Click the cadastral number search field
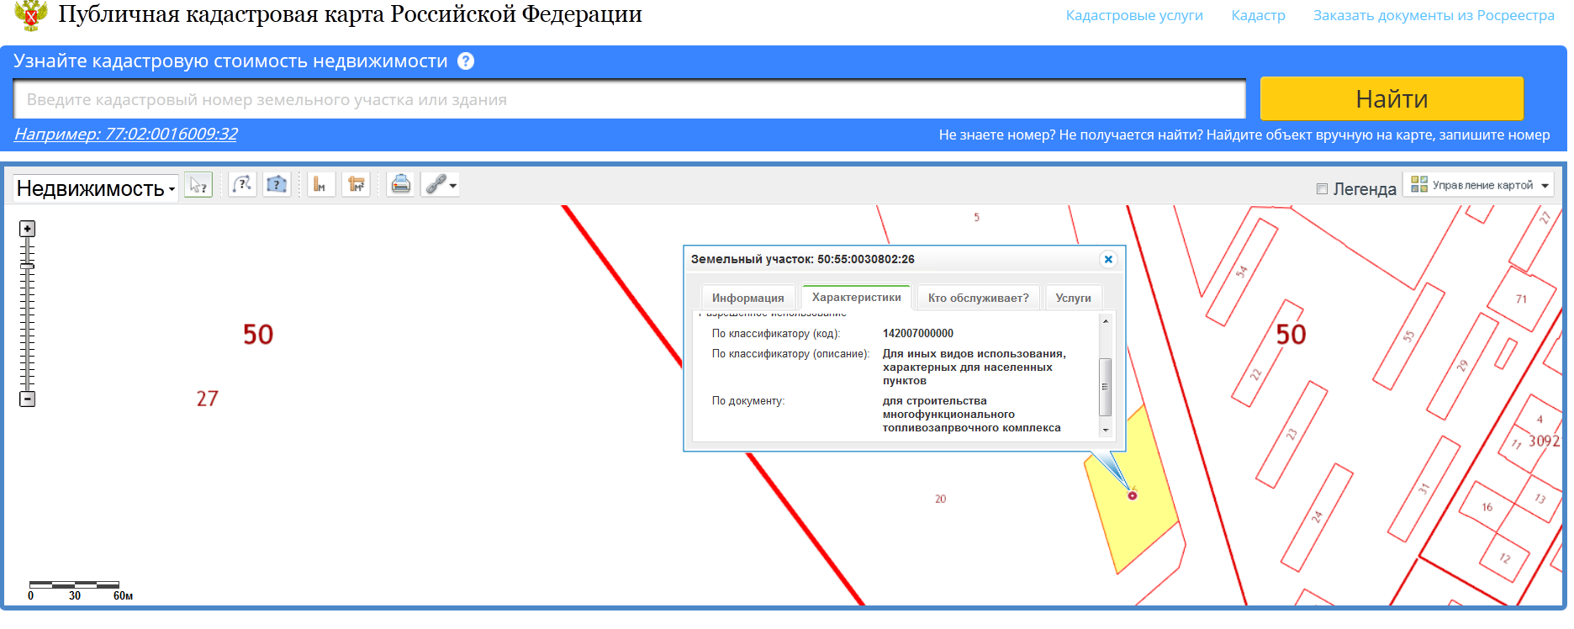The height and width of the screenshot is (629, 1574). click(629, 100)
